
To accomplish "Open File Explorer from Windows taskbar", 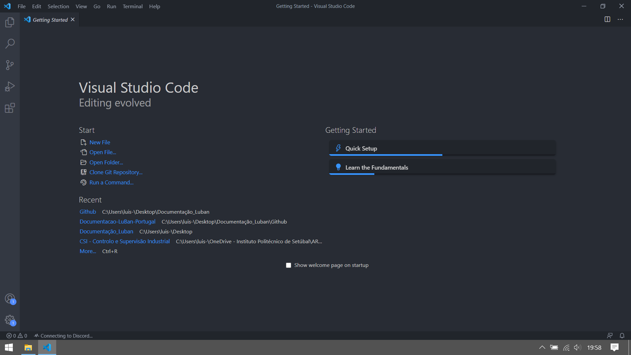I will tap(28, 347).
